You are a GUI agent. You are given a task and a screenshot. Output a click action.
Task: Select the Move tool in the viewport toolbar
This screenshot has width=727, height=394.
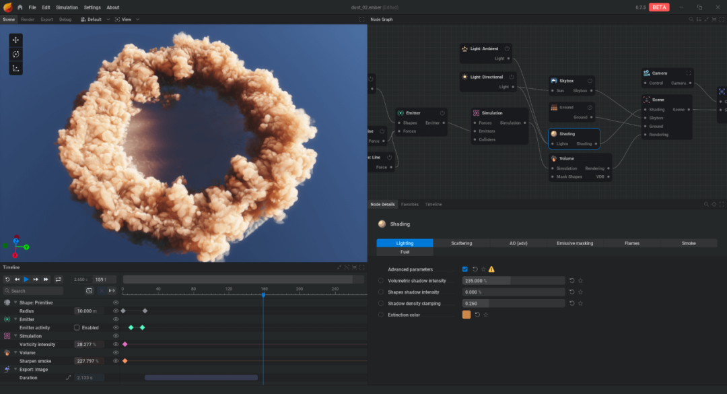(x=15, y=40)
